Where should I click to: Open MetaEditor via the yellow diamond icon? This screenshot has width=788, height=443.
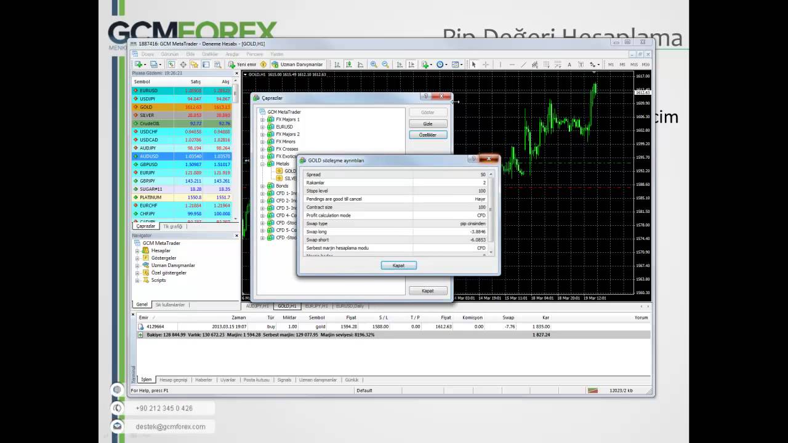pyautogui.click(x=263, y=65)
